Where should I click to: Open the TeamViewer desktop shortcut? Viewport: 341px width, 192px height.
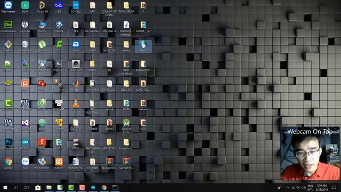point(9,7)
